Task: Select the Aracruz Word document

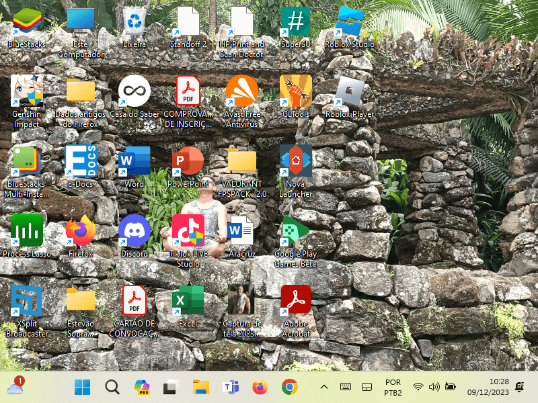Action: [x=240, y=230]
